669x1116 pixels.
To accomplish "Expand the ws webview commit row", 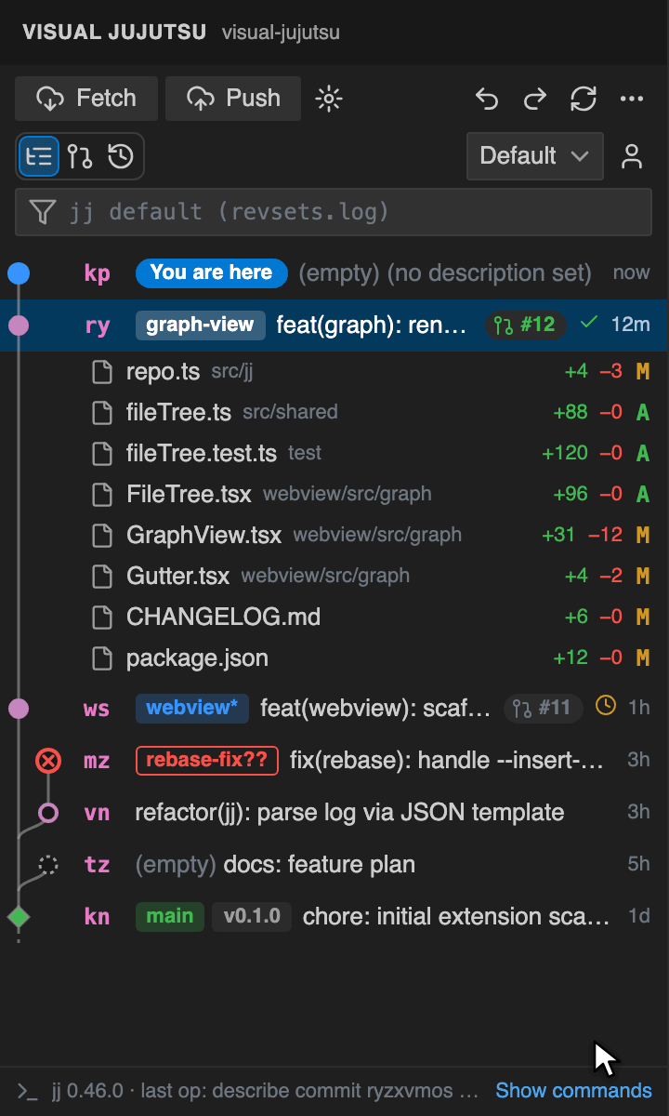I will click(334, 709).
